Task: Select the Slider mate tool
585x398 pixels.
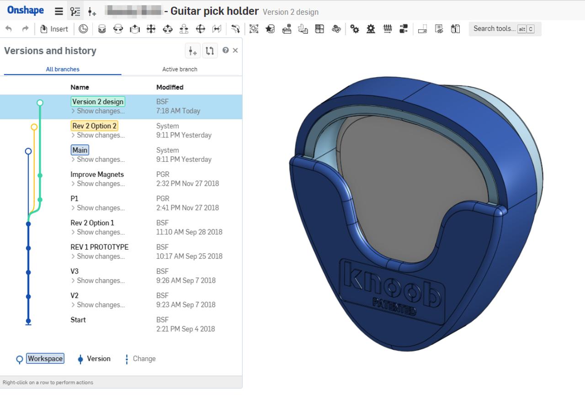Action: [134, 29]
